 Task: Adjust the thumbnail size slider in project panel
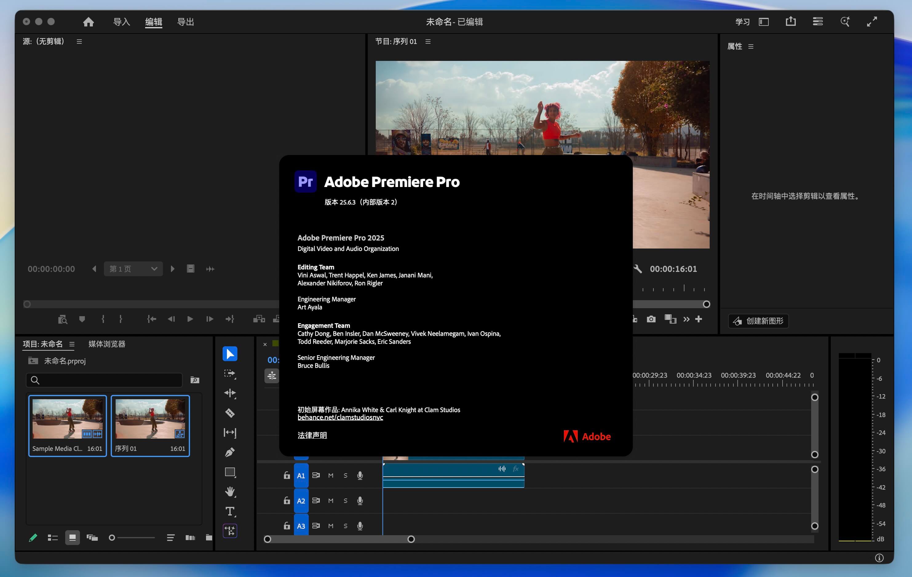[x=112, y=538]
